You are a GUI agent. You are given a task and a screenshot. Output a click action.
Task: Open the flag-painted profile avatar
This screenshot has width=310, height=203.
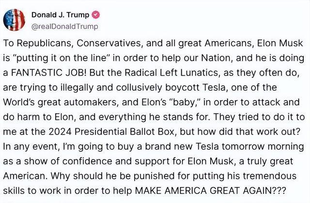(x=14, y=20)
